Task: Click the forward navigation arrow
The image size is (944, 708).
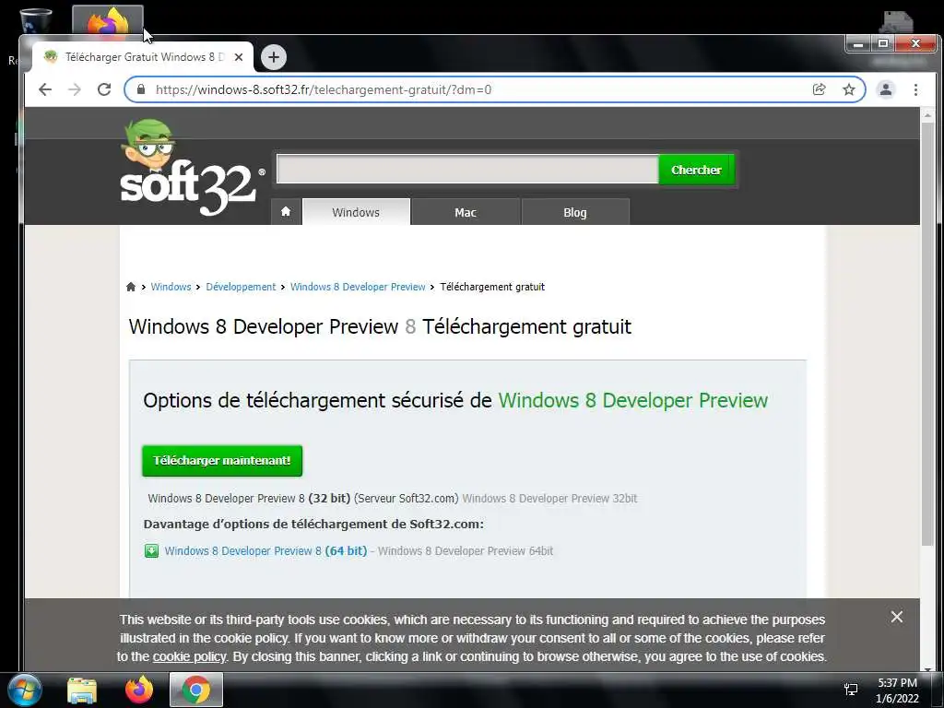Action: click(75, 89)
